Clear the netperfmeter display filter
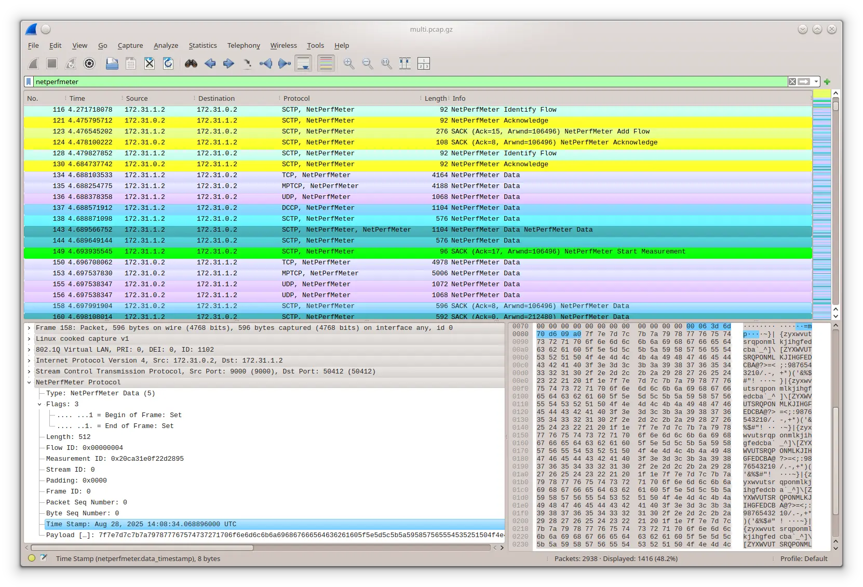863x587 pixels. (x=792, y=82)
